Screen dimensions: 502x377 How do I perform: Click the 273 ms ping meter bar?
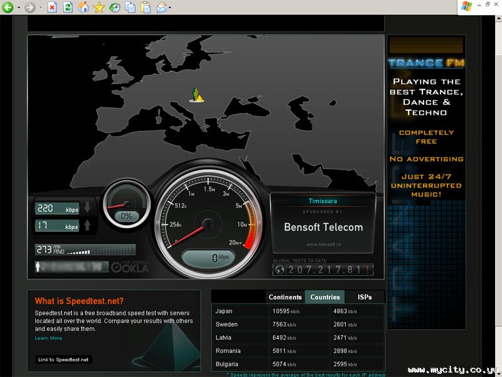(85, 249)
